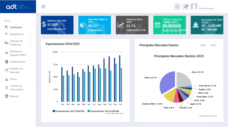Open the Millones US$ 2025 card

click(57, 25)
